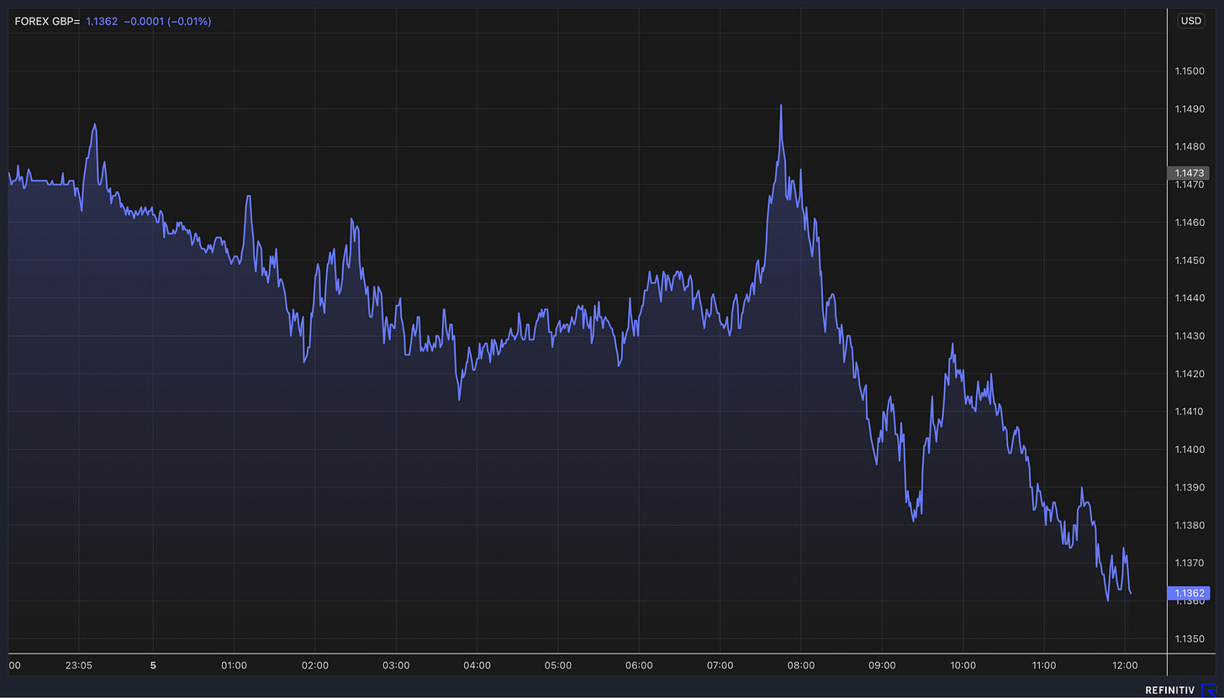Click the 09:00 time axis label
This screenshot has width=1224, height=698.
pos(882,665)
